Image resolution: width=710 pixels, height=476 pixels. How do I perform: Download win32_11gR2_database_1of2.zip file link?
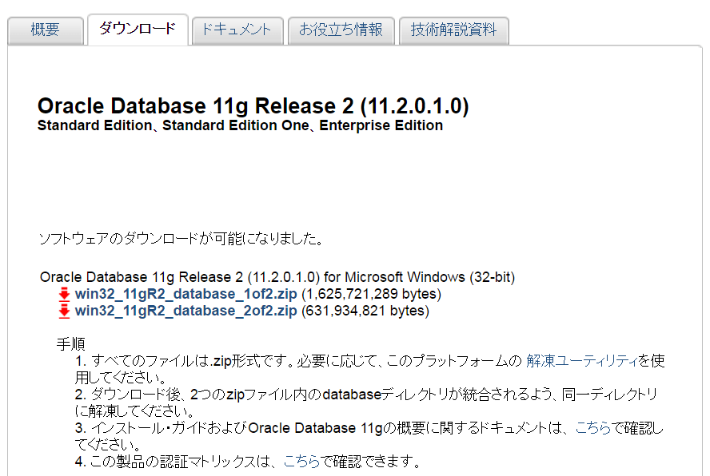click(185, 294)
